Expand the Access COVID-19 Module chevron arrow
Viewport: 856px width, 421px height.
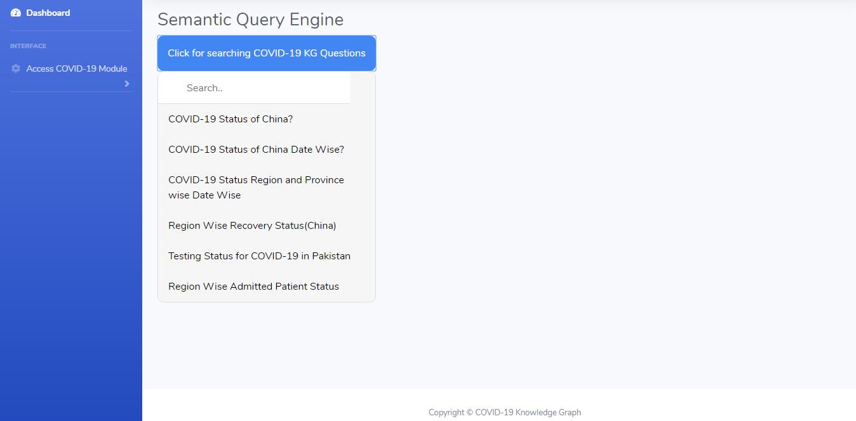pyautogui.click(x=126, y=84)
